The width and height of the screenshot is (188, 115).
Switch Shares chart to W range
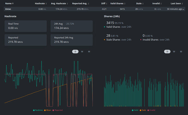[x=174, y=52]
